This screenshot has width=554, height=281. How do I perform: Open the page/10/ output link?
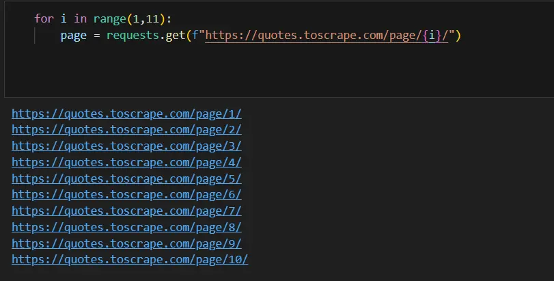(130, 259)
